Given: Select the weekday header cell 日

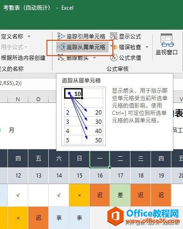Looking at the screenshot, I should point(79,159).
